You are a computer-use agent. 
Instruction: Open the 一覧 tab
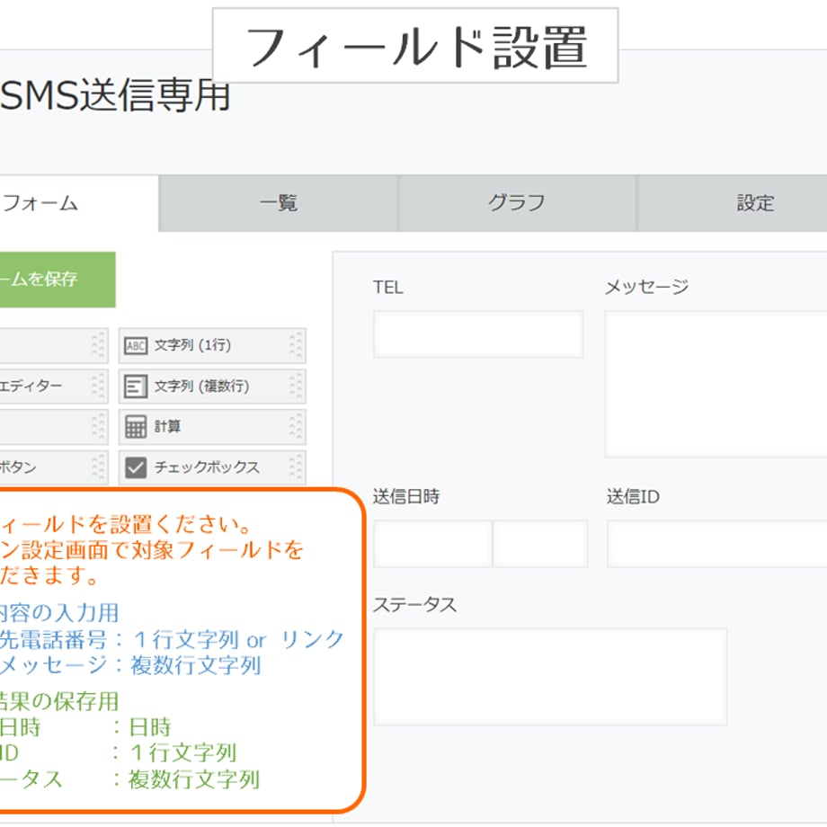click(278, 203)
